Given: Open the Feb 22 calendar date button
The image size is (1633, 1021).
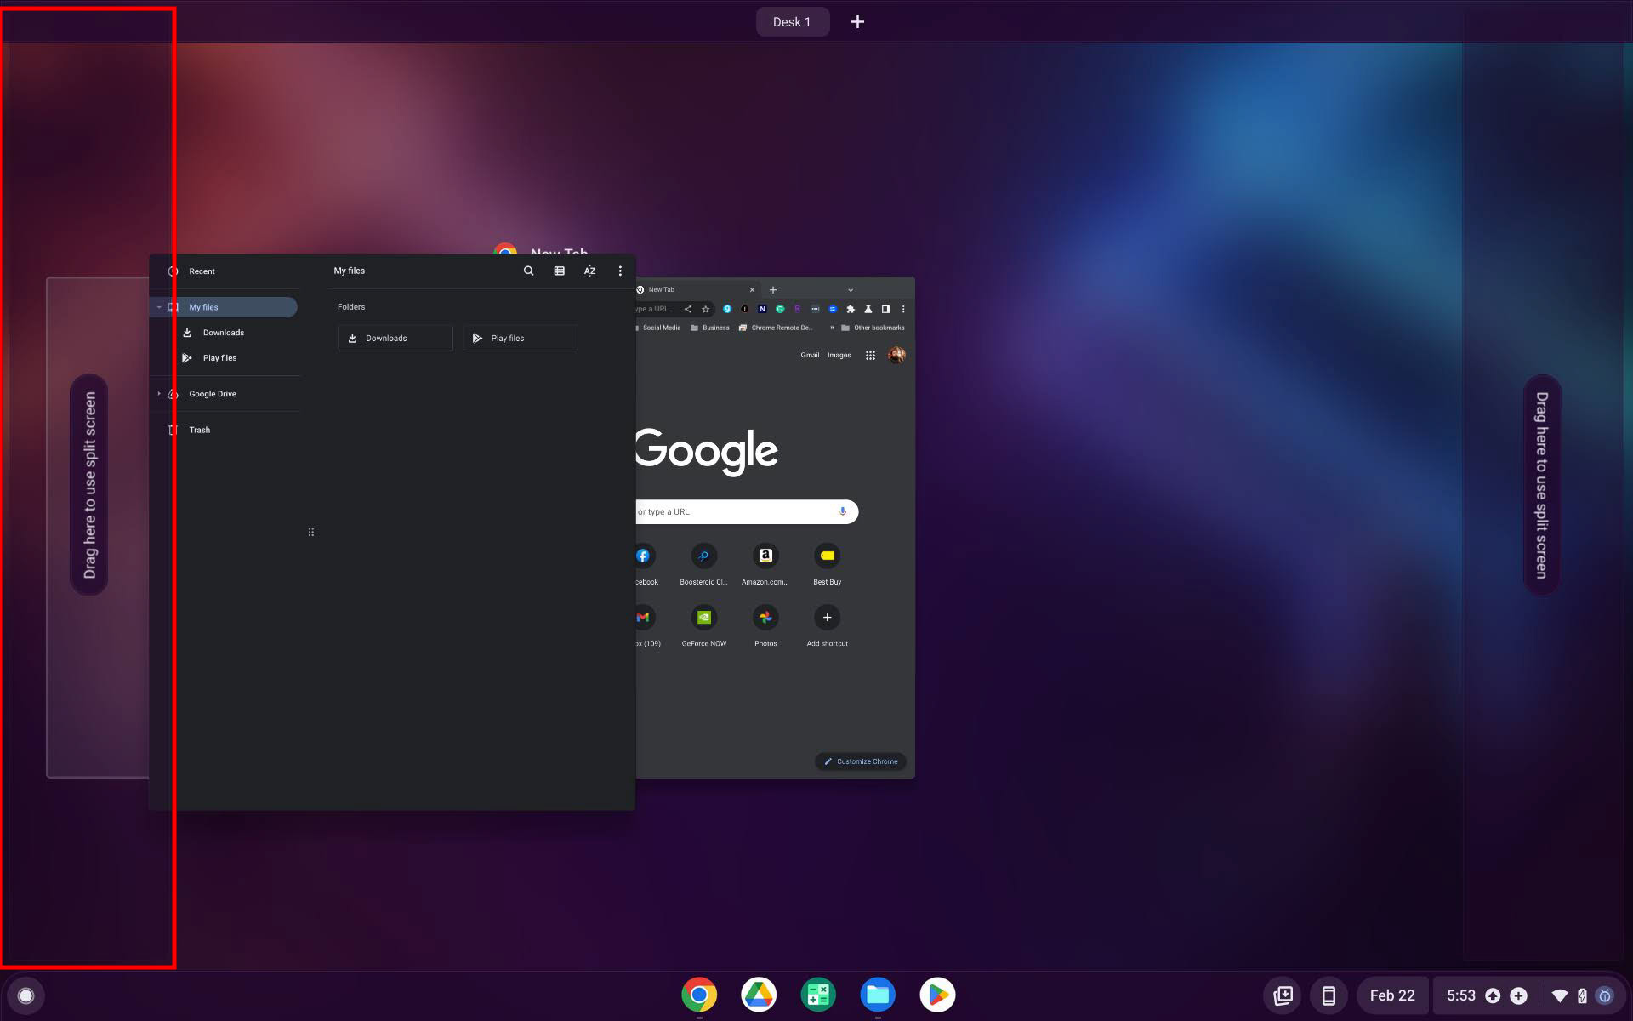Looking at the screenshot, I should pos(1391,995).
